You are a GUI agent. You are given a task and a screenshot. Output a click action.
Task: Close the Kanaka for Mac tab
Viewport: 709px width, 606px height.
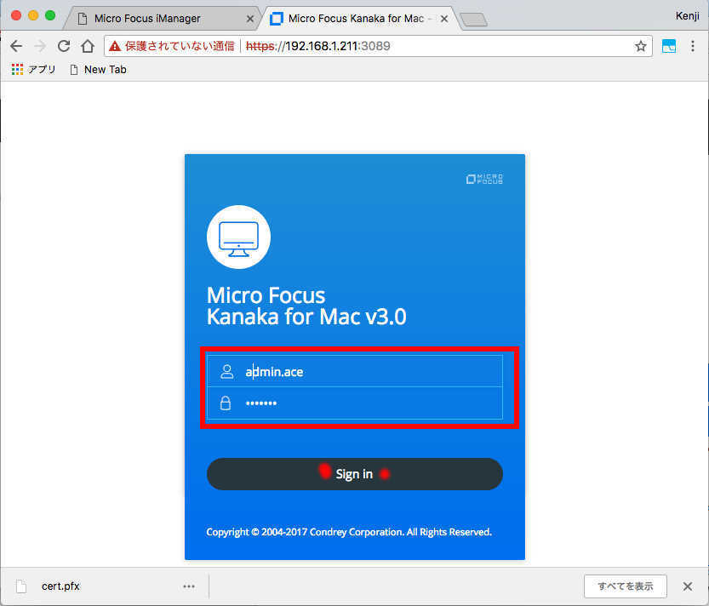coord(444,19)
